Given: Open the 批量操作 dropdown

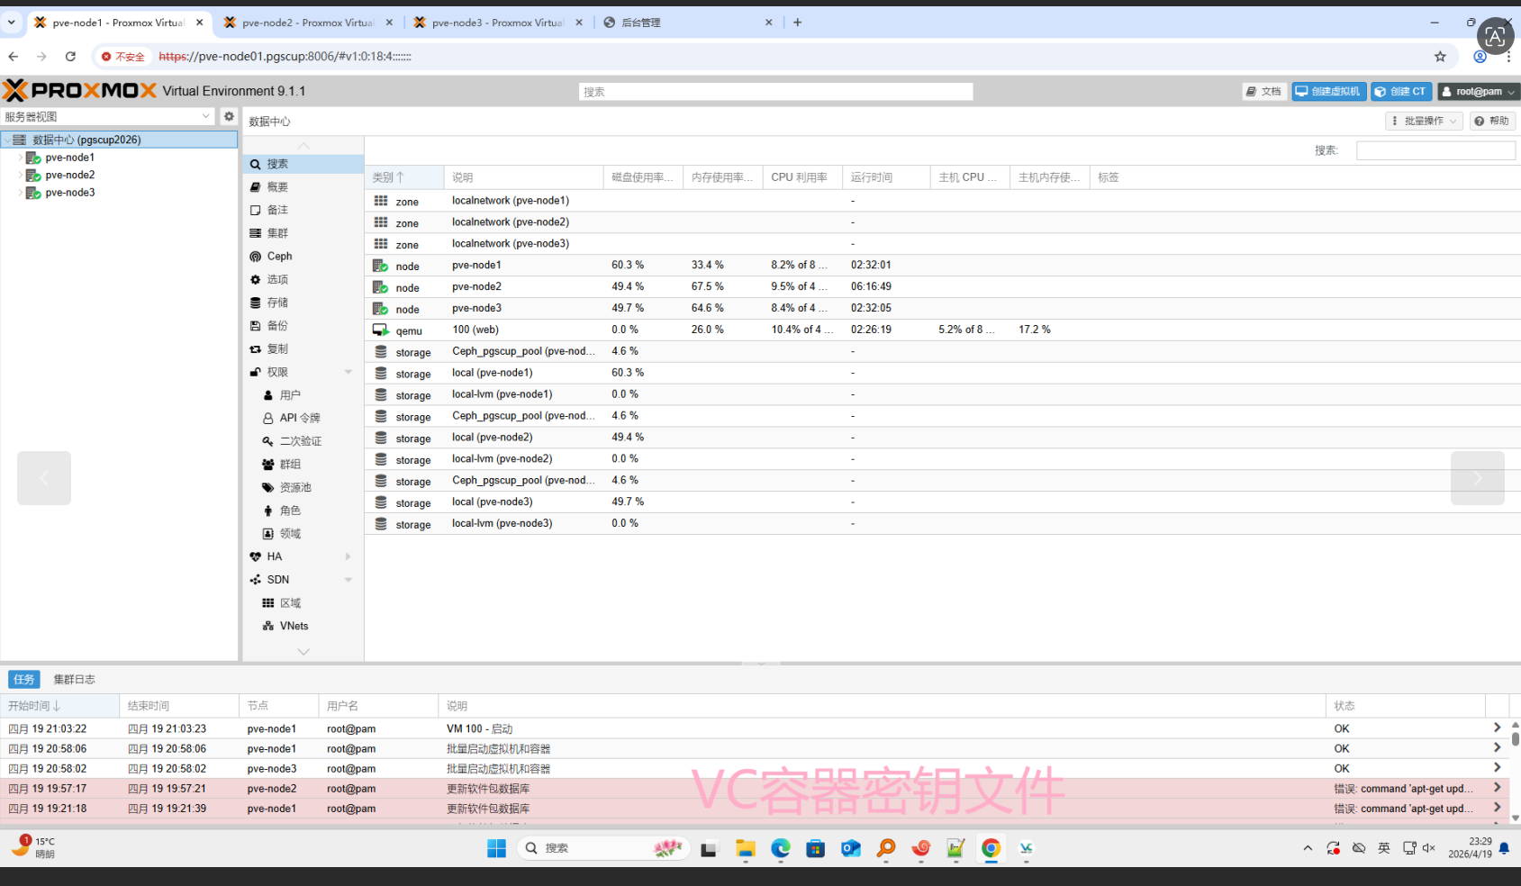Looking at the screenshot, I should click(1425, 121).
